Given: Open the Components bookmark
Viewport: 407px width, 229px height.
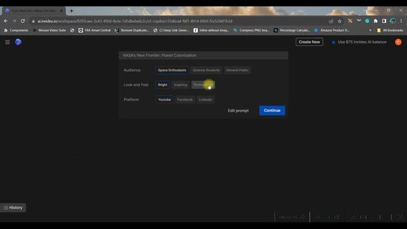Looking at the screenshot, I should (x=16, y=31).
